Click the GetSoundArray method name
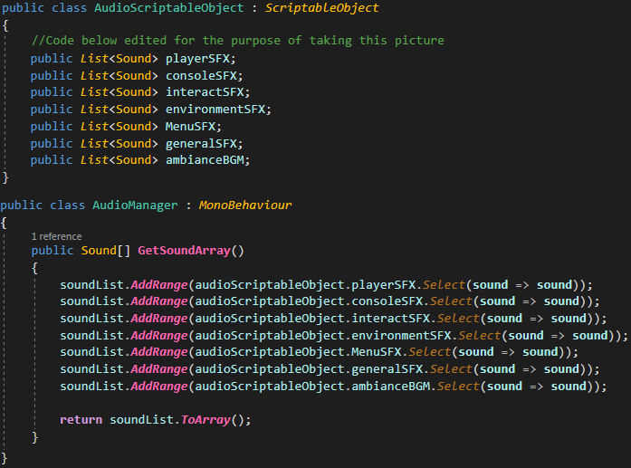The height and width of the screenshot is (468, 631). [185, 251]
